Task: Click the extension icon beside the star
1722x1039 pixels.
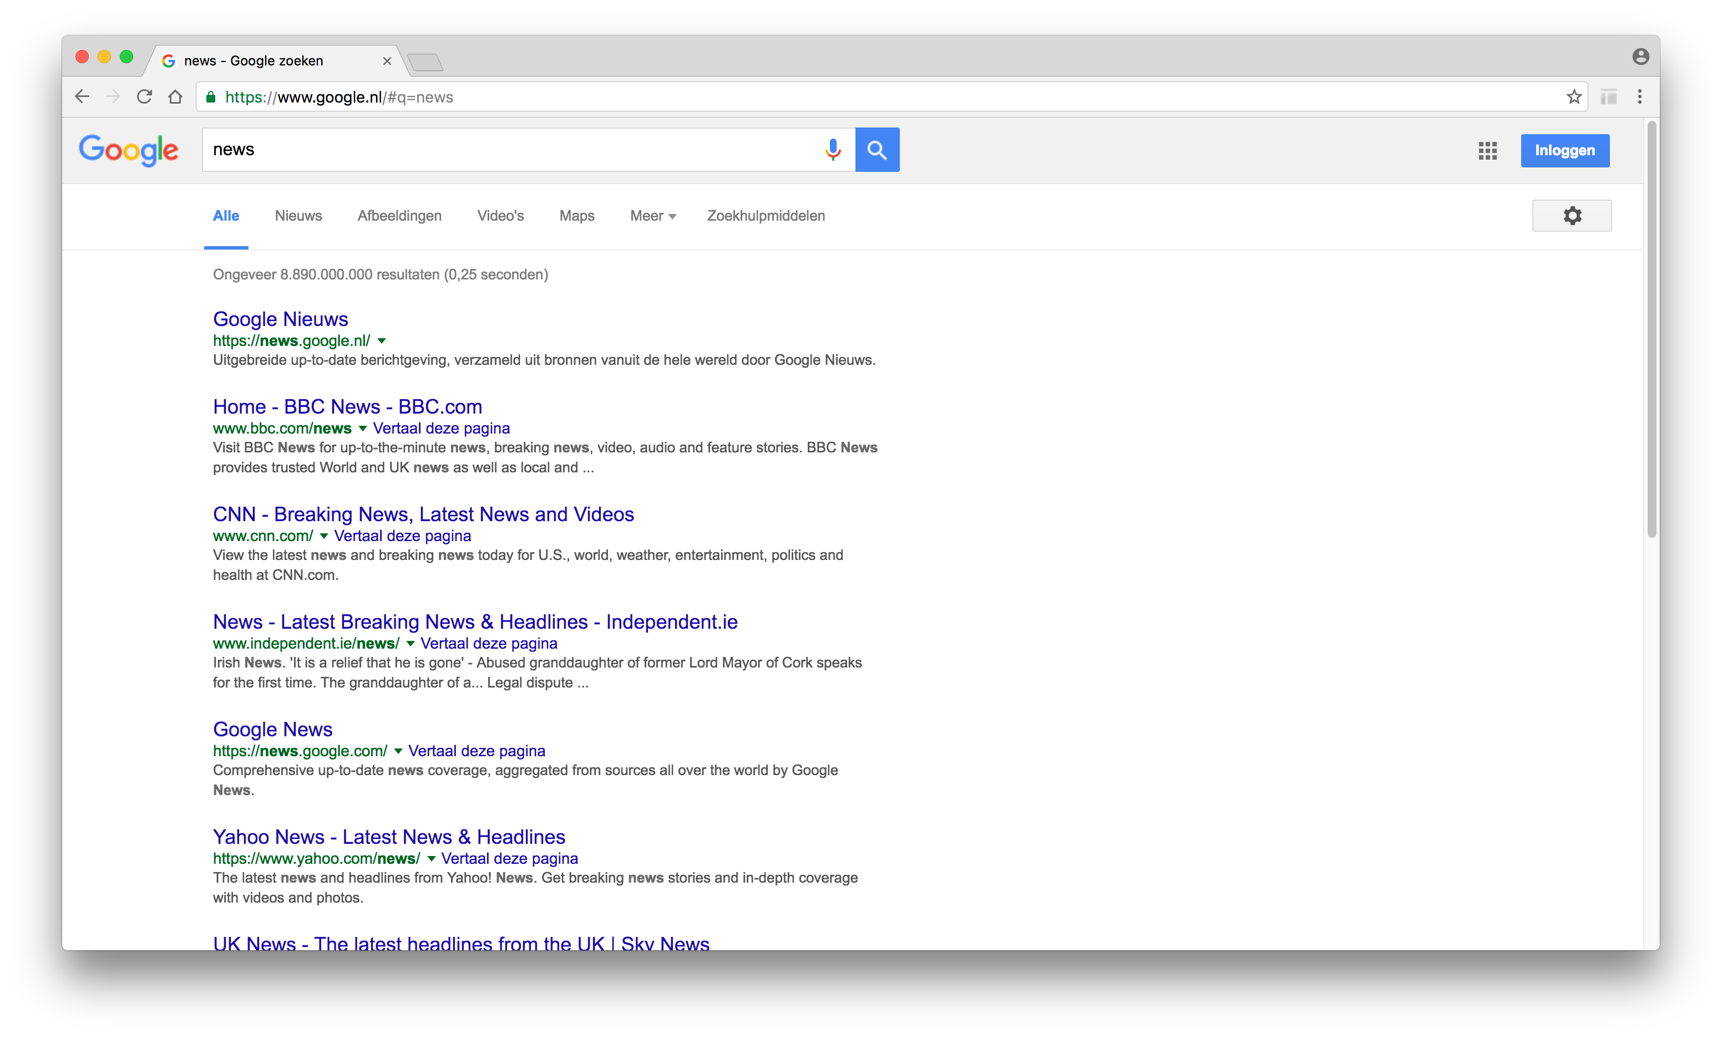Action: [1608, 96]
